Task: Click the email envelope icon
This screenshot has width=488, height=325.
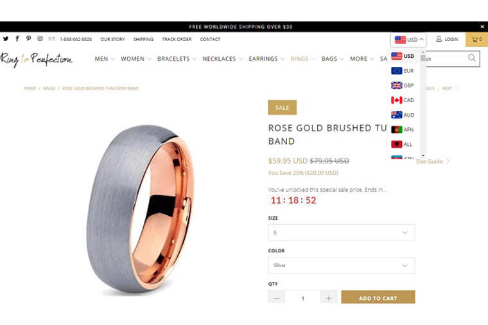Action: pos(51,39)
